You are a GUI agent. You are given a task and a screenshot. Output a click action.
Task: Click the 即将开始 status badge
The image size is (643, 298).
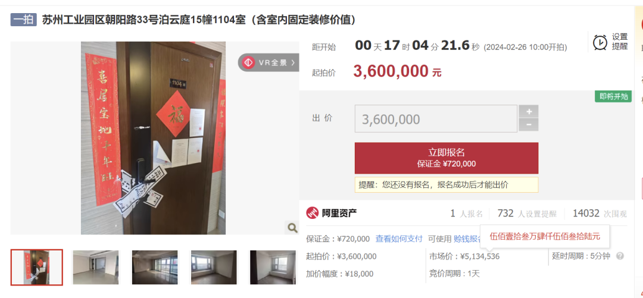613,96
